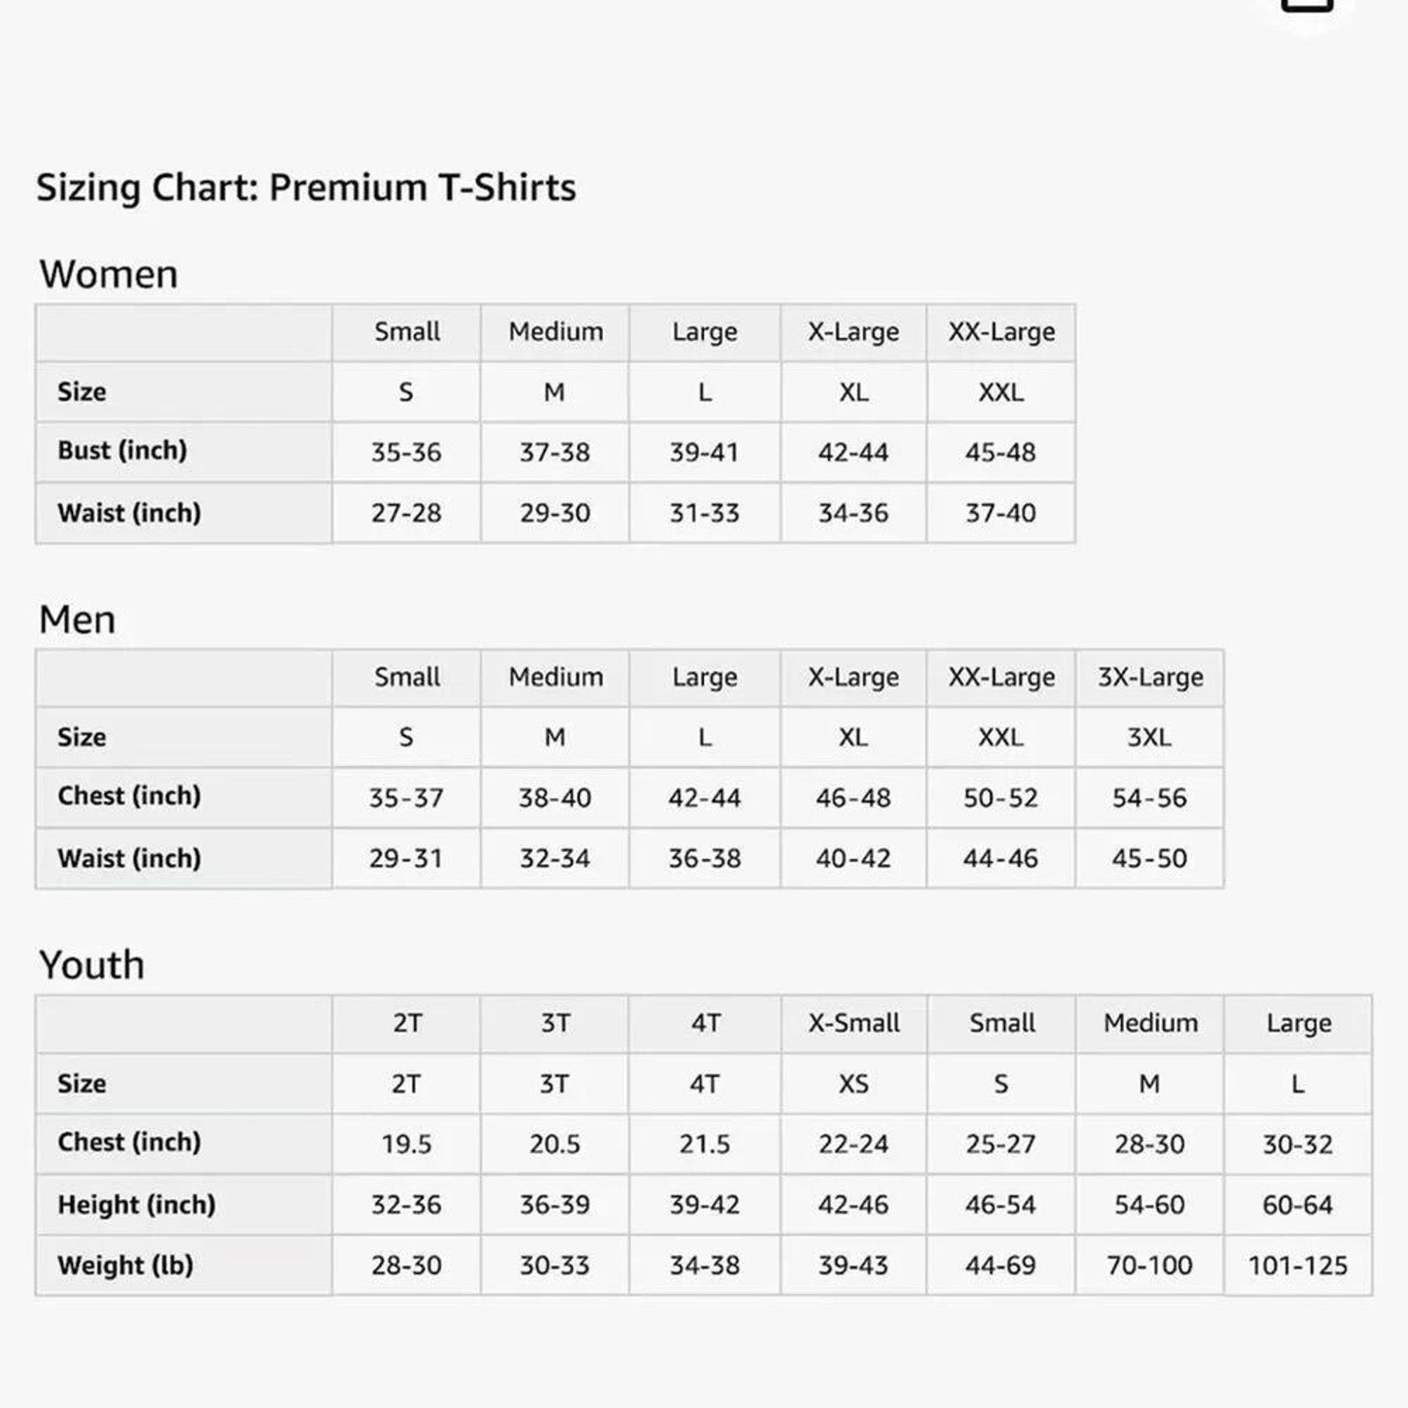Click the 4T column header in Youth table
Image resolution: width=1408 pixels, height=1408 pixels.
click(704, 1023)
